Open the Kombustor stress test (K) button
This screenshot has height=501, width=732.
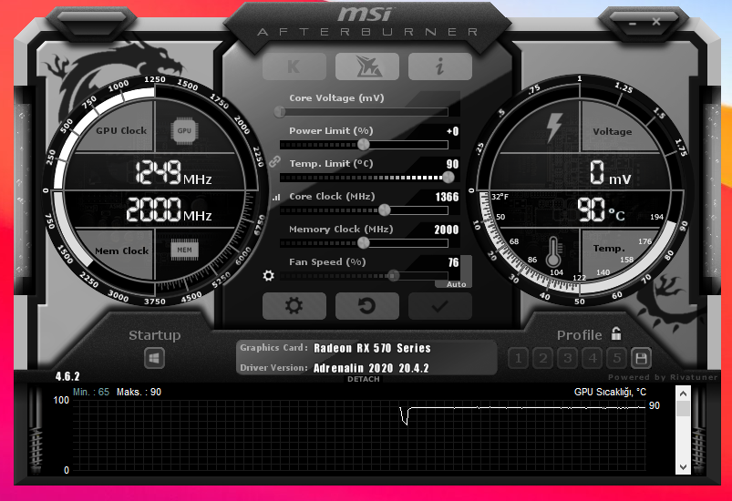294,66
